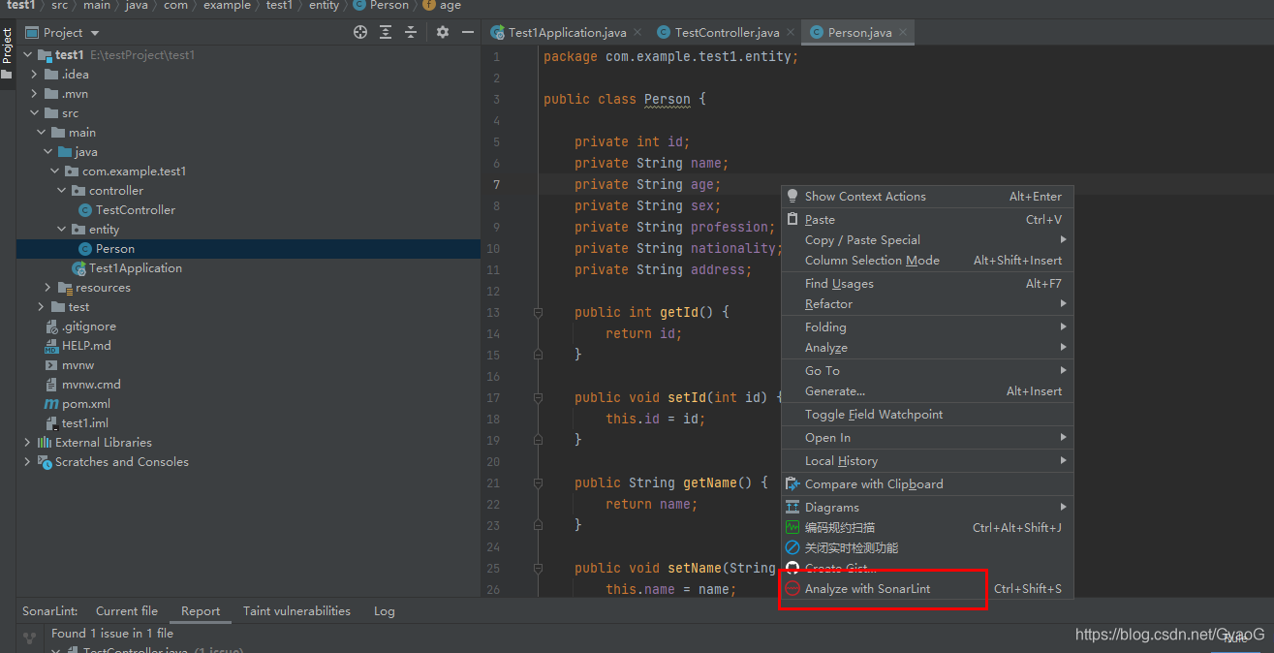Open Refactor submenu
Viewport: 1274px width, 653px height.
(927, 304)
